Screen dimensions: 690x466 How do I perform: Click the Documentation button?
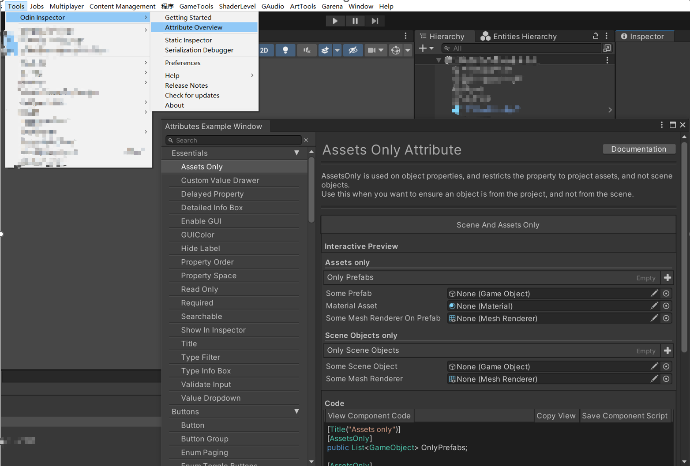coord(638,149)
